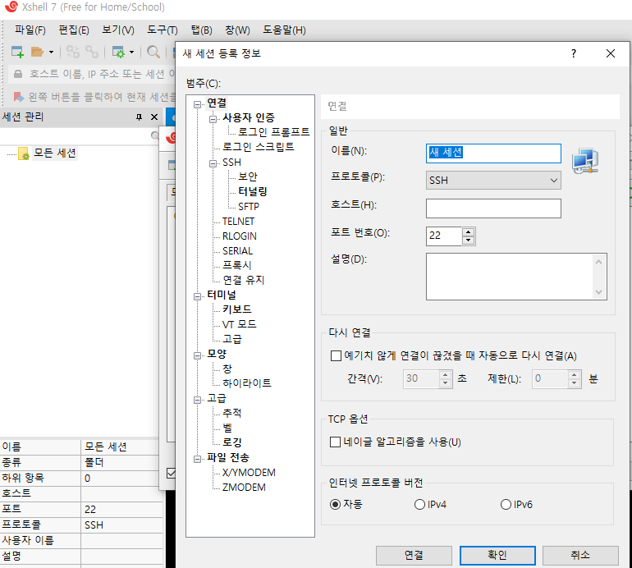Screen dimensions: 632x568
Task: Select 보안 under SSH
Action: coord(248,176)
